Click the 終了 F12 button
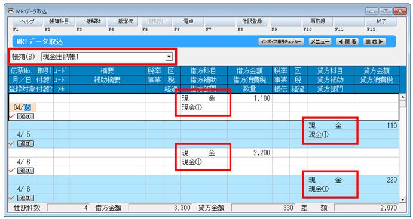This screenshot has width=413, height=219. point(381,21)
